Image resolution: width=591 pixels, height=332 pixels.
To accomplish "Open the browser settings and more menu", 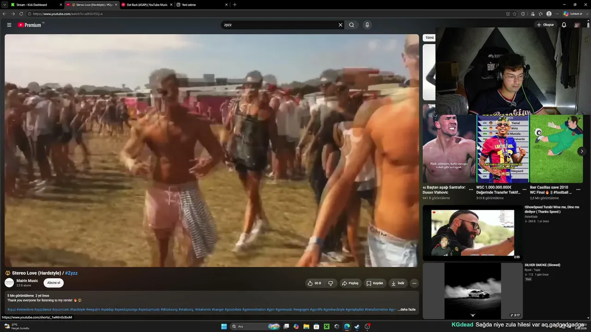I will tap(557, 14).
